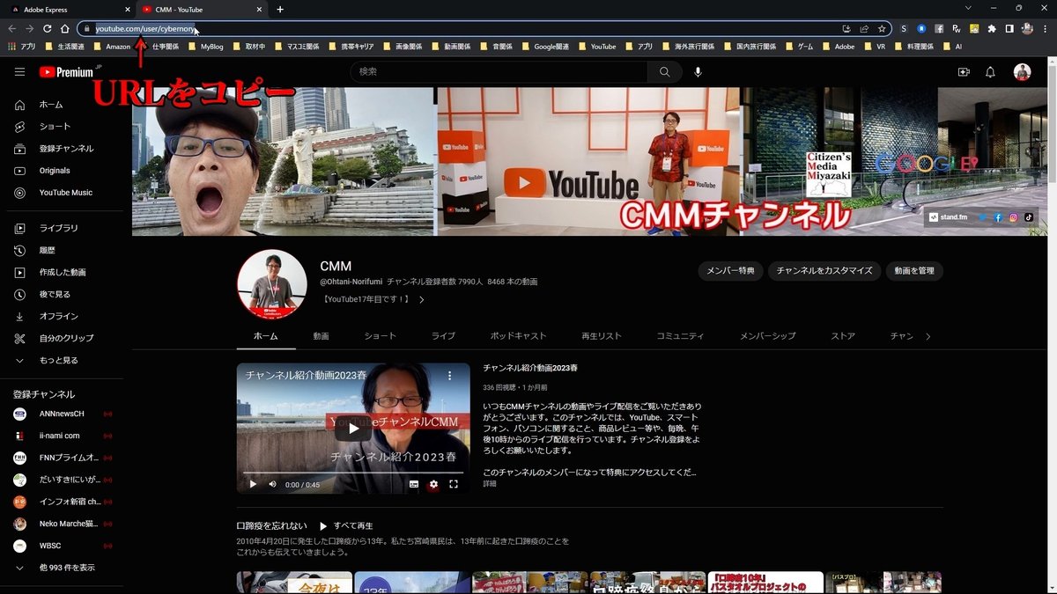Open the Chrome side panel icon
The width and height of the screenshot is (1057, 594).
(x=1009, y=28)
